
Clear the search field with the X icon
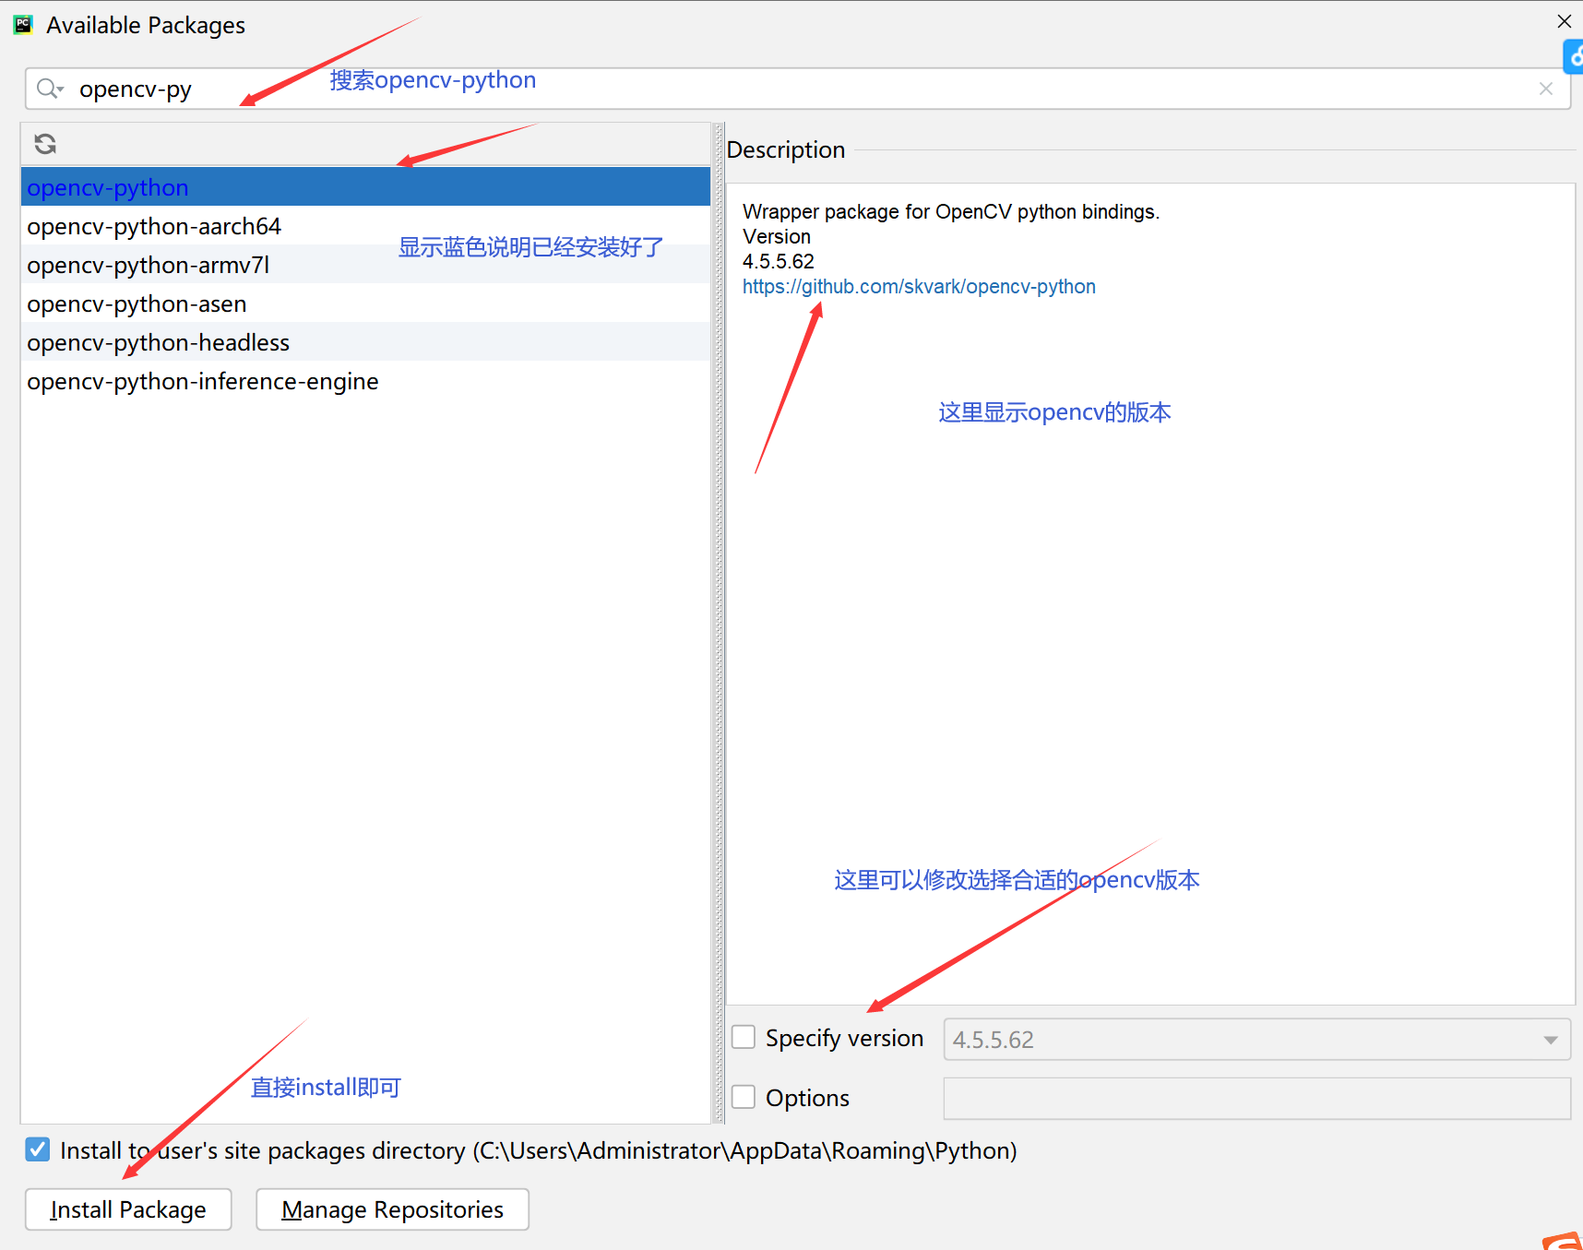coord(1546,89)
